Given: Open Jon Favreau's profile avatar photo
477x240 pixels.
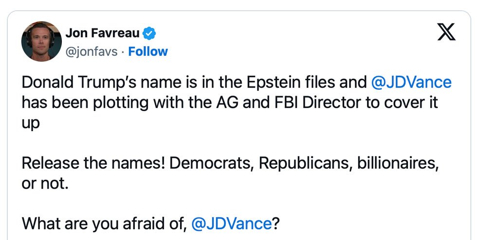Looking at the screenshot, I should point(41,41).
